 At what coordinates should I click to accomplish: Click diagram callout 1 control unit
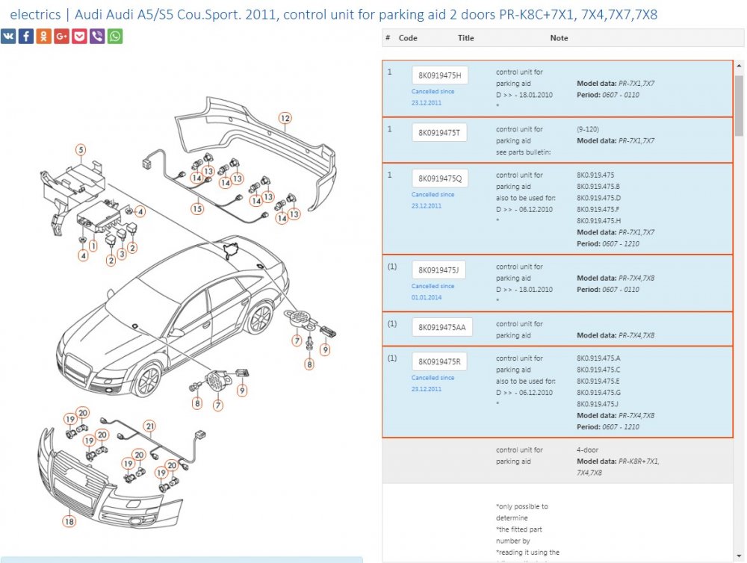93,246
